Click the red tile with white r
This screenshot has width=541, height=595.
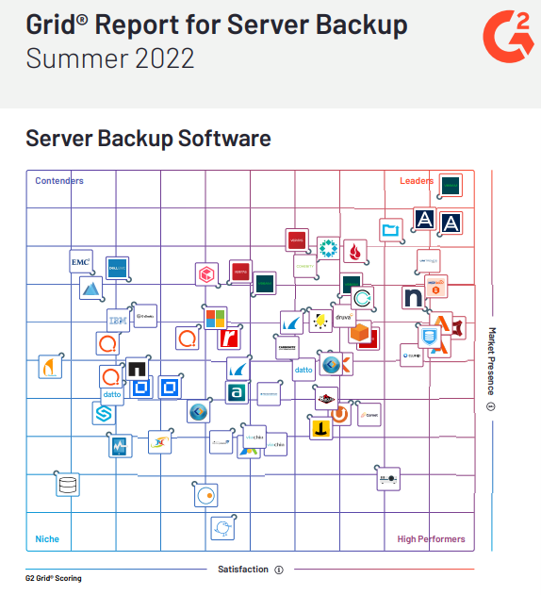(229, 338)
